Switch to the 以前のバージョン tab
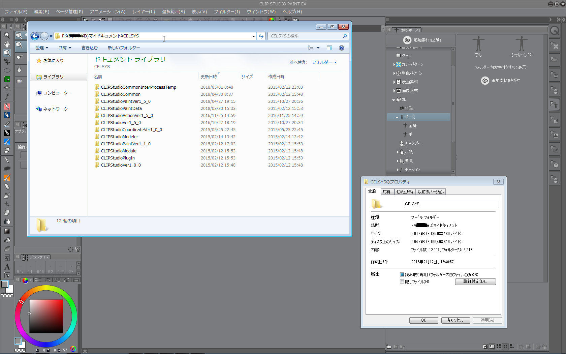Viewport: 566px width, 354px height. pos(431,192)
